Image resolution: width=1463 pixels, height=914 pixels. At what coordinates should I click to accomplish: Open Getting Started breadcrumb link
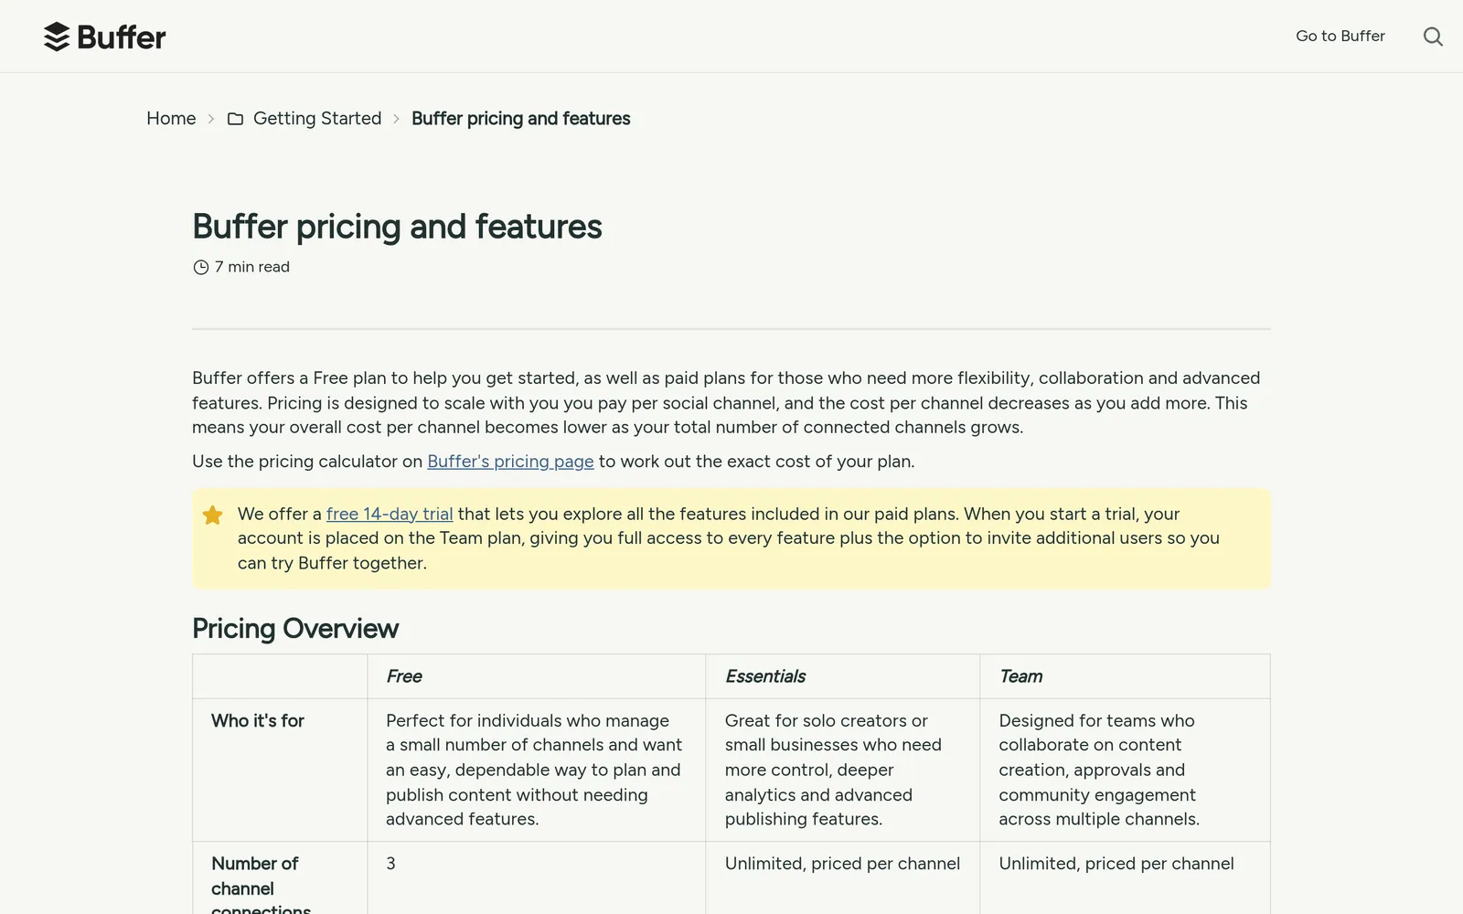(x=317, y=119)
